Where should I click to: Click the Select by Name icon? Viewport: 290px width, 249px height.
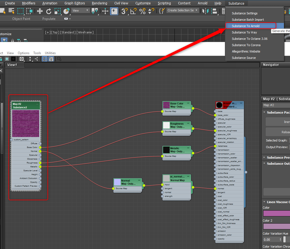point(11,11)
